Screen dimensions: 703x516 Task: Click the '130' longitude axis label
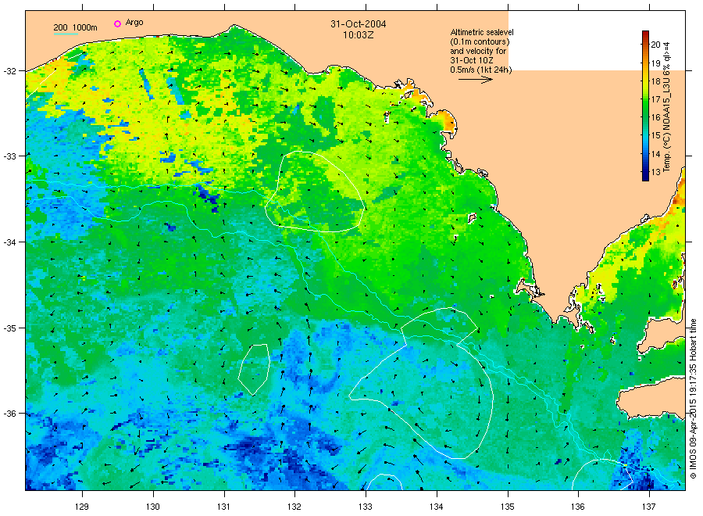tap(153, 507)
